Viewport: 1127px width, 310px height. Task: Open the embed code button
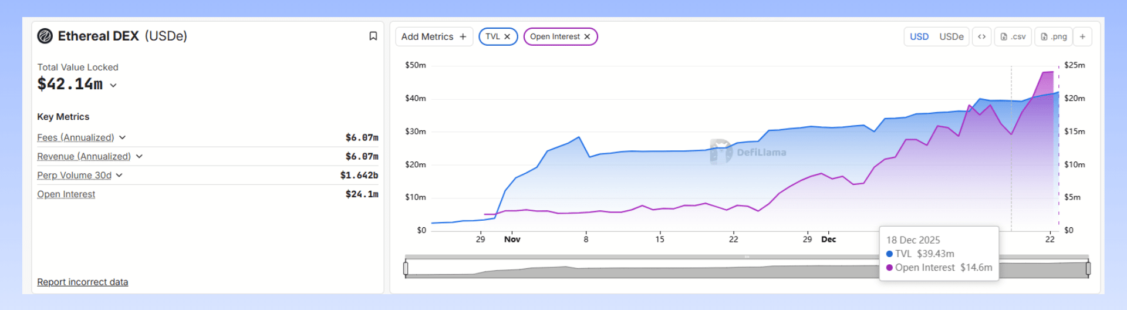[x=981, y=36]
